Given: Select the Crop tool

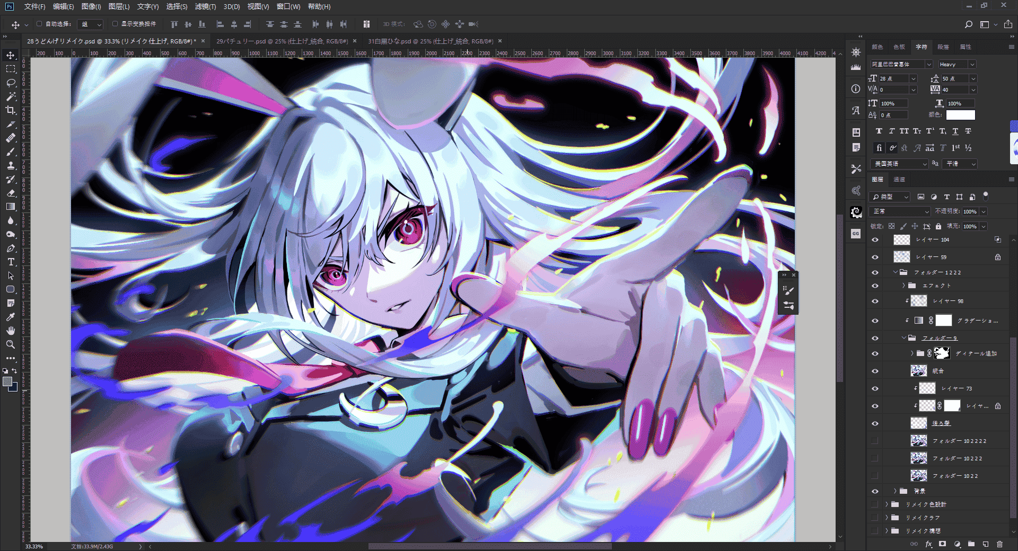Looking at the screenshot, I should [11, 110].
